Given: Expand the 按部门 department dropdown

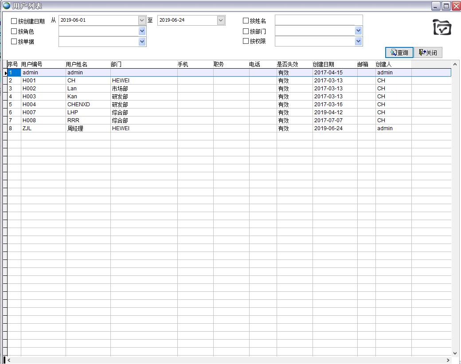Looking at the screenshot, I should coord(358,31).
